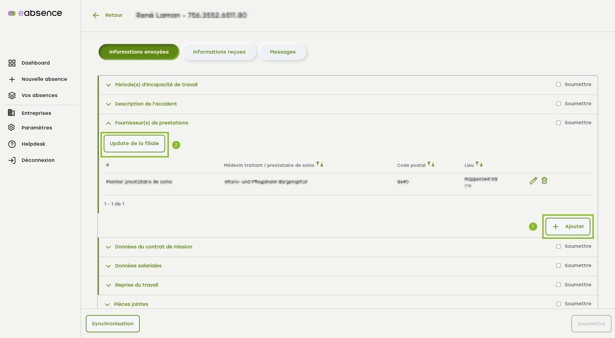Click the Vos absences layers icon
Viewport: 615px width, 338px height.
12,95
